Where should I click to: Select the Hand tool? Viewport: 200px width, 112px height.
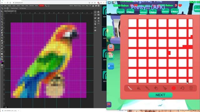pyautogui.click(x=2, y=57)
